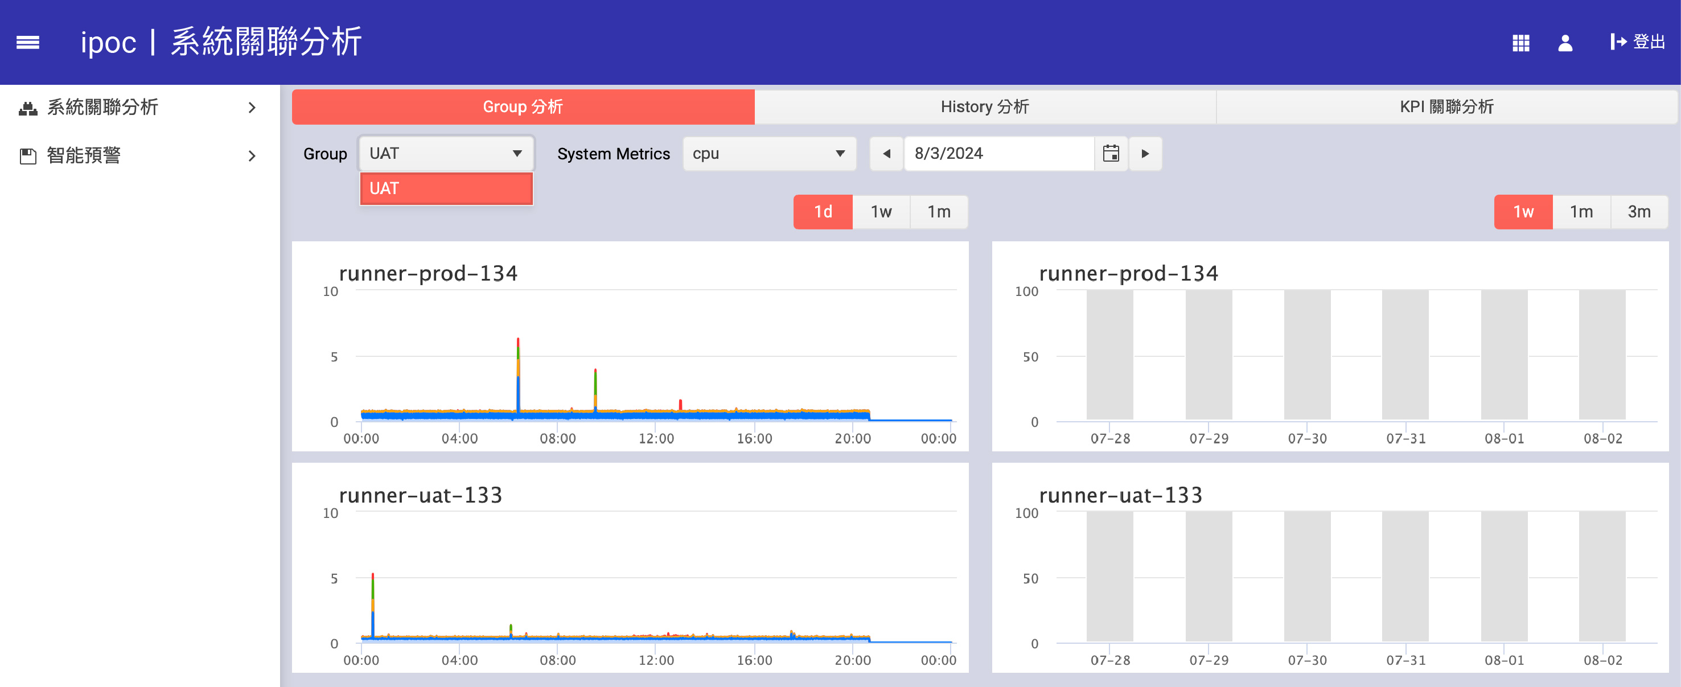Select the 1d time range toggle
Viewport: 1681px width, 687px height.
[823, 211]
